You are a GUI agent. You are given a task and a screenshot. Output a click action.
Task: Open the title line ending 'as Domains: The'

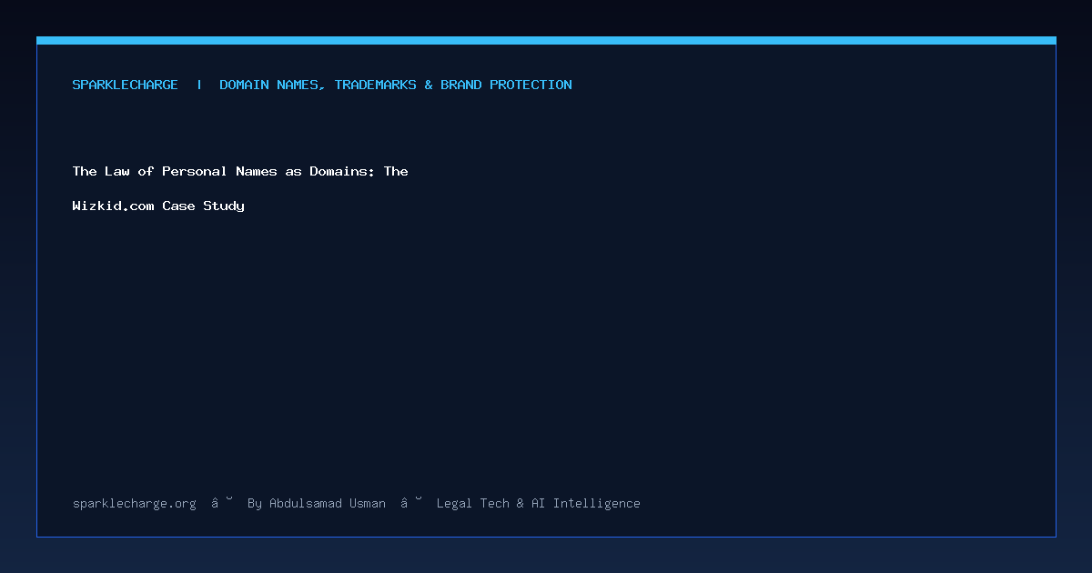tap(240, 171)
